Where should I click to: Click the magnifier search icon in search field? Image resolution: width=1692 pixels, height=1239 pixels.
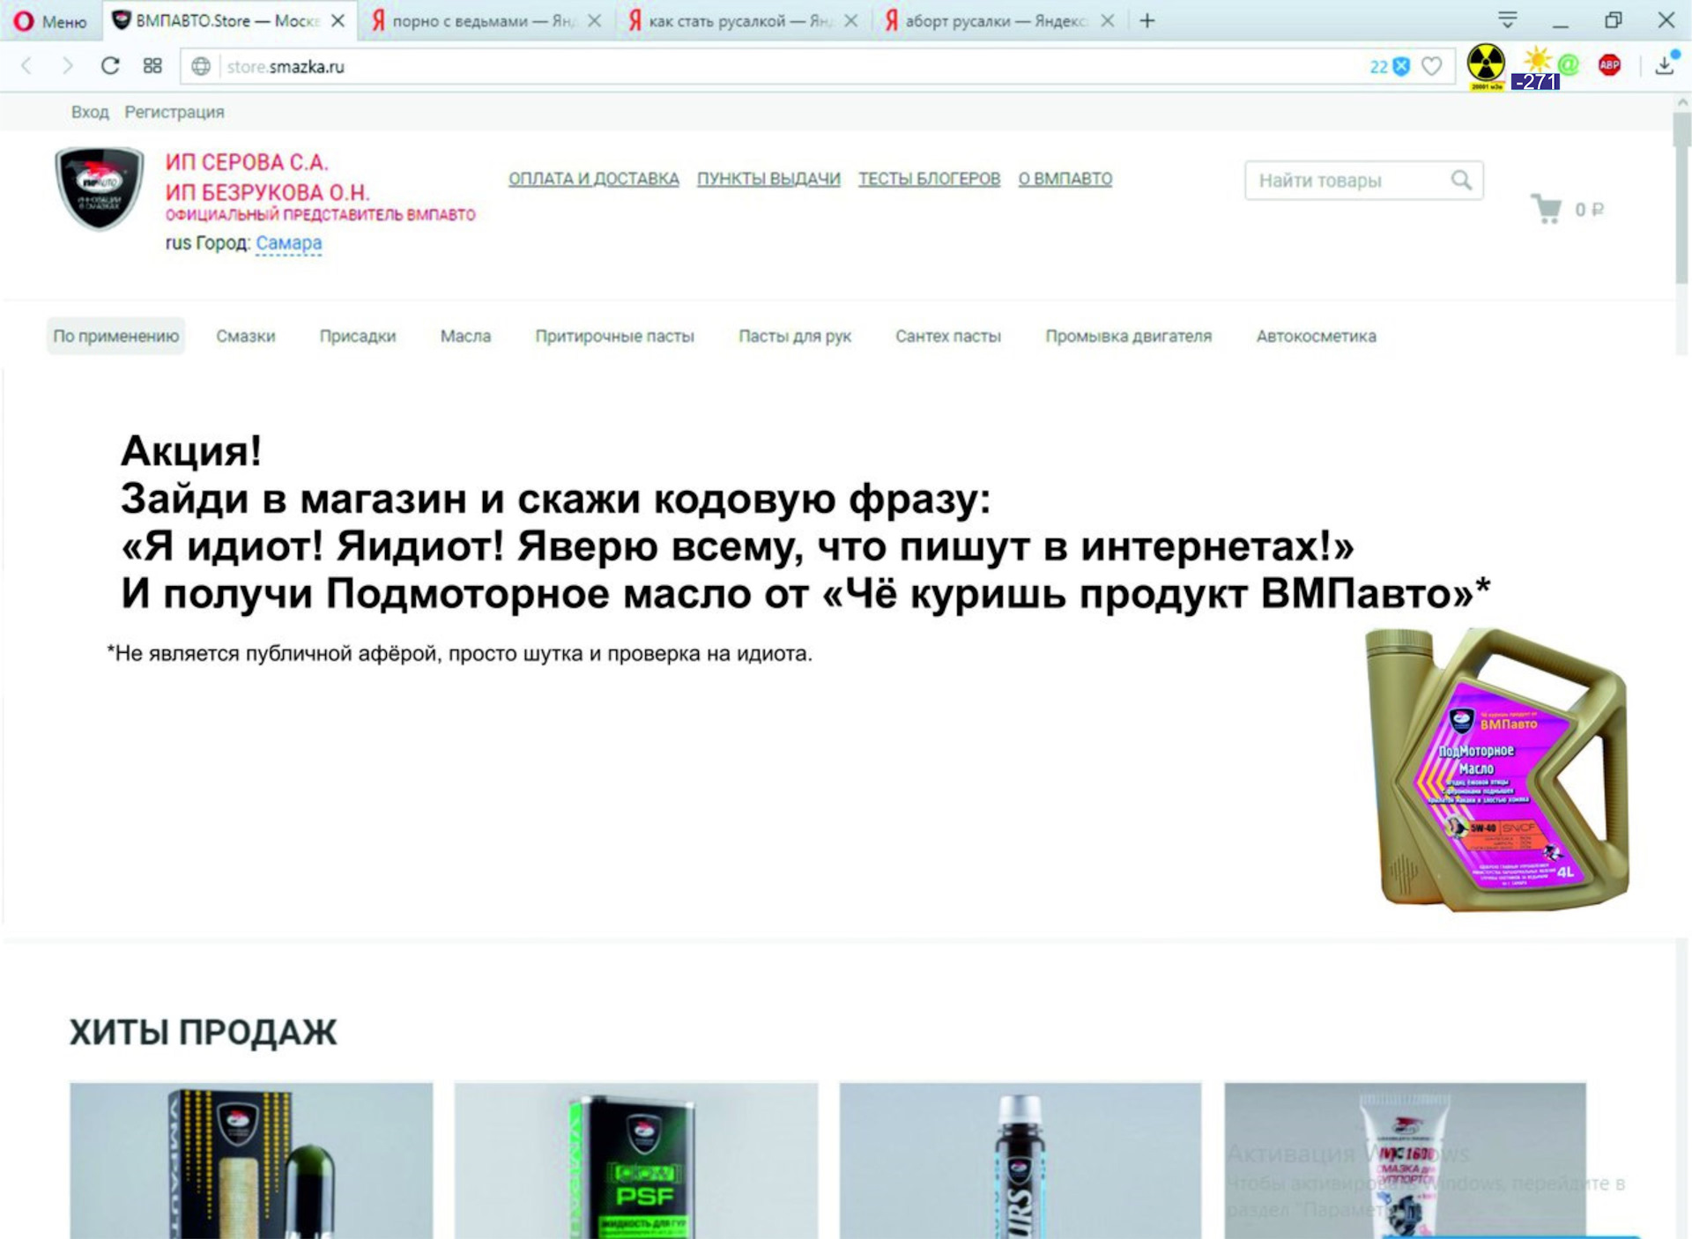(1461, 181)
